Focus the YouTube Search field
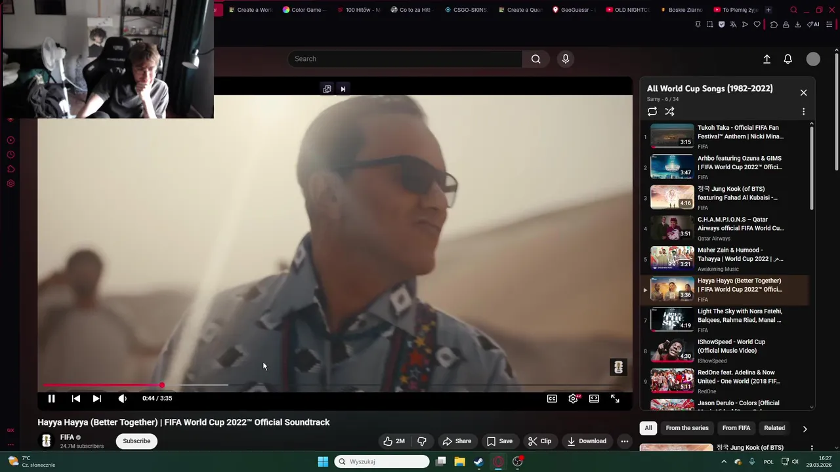 (x=405, y=59)
